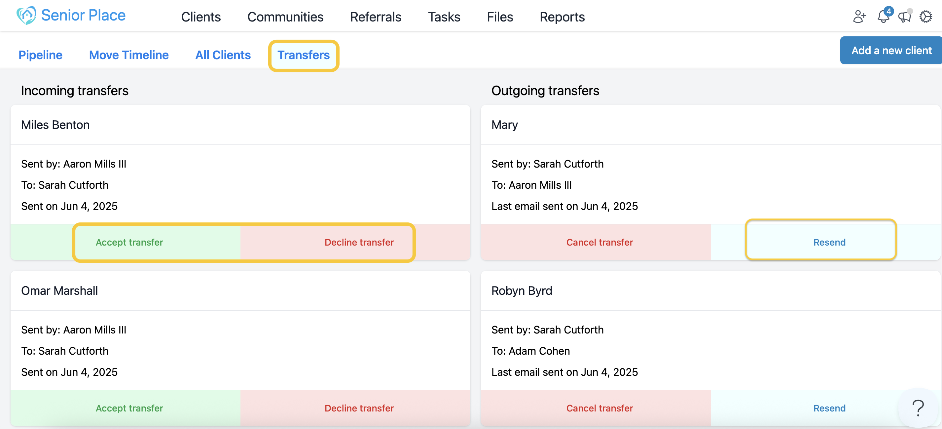Switch to the Move Timeline tab

[129, 55]
